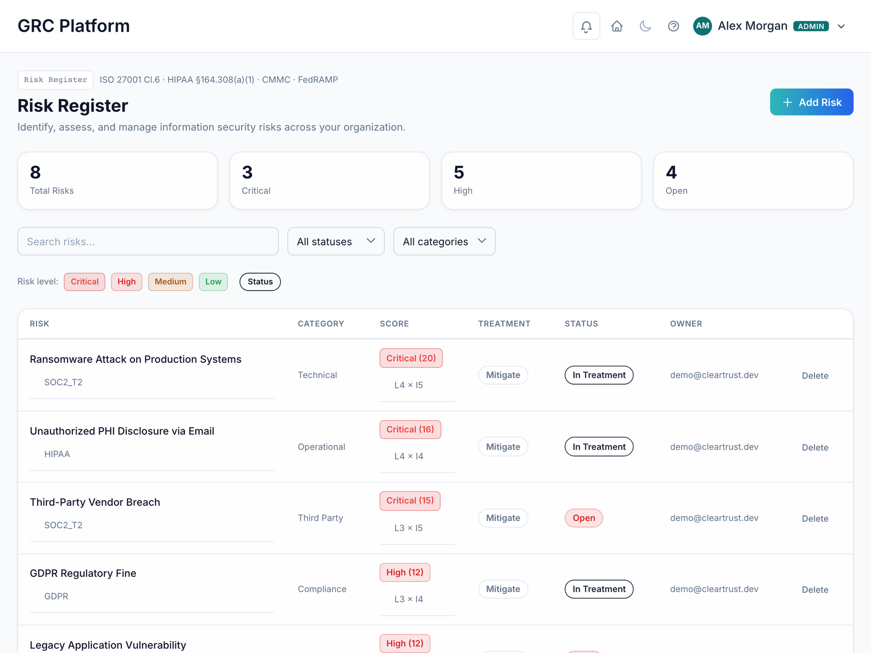Delete the Unauthorized PHI Disclosure risk
Screen dimensions: 871x653
tap(815, 447)
